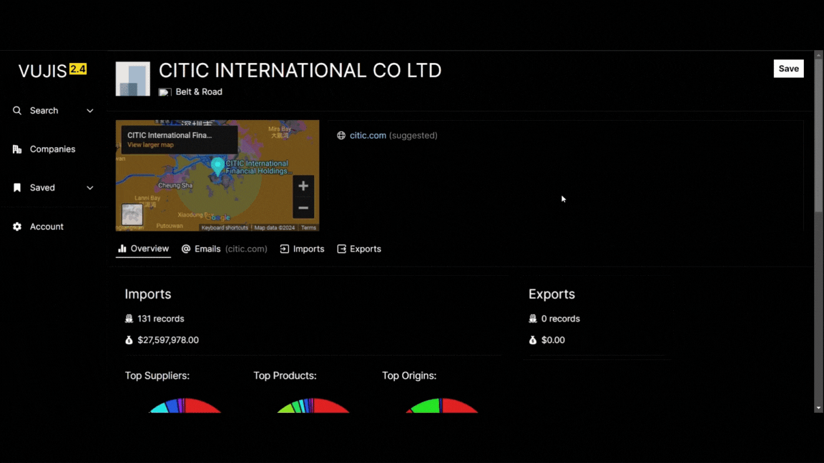Image resolution: width=824 pixels, height=463 pixels.
Task: Click the teal map location pin
Action: tap(217, 166)
